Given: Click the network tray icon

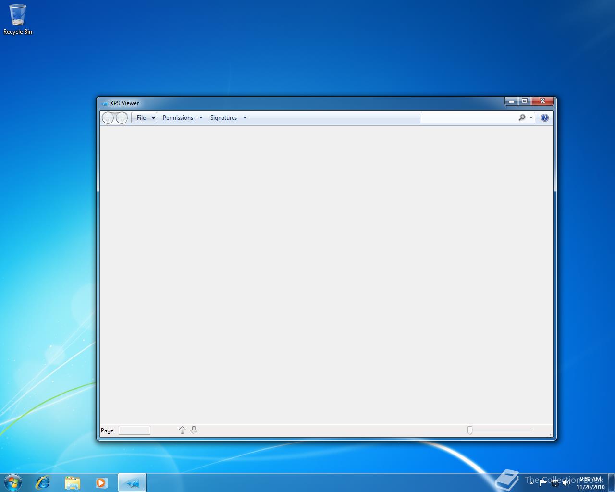Looking at the screenshot, I should coord(555,483).
